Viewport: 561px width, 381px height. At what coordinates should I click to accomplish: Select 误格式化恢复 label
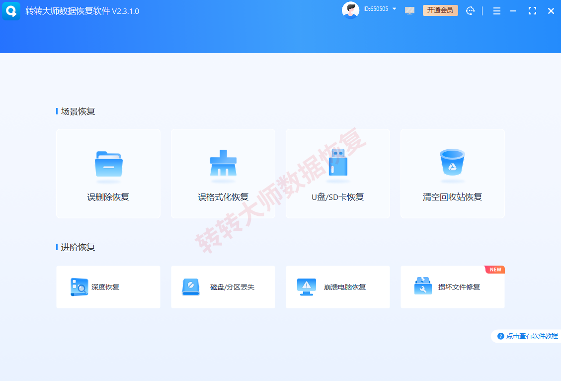click(x=223, y=197)
